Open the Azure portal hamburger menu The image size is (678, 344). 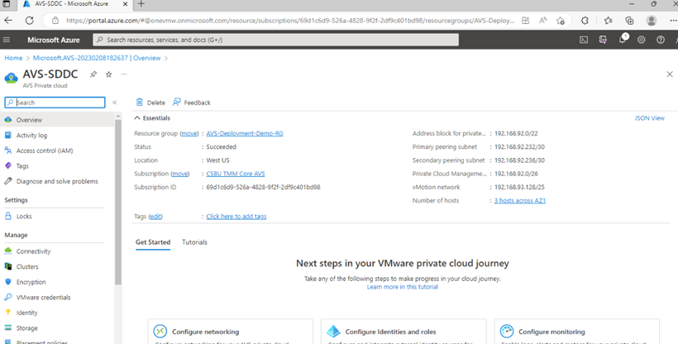pyautogui.click(x=7, y=40)
